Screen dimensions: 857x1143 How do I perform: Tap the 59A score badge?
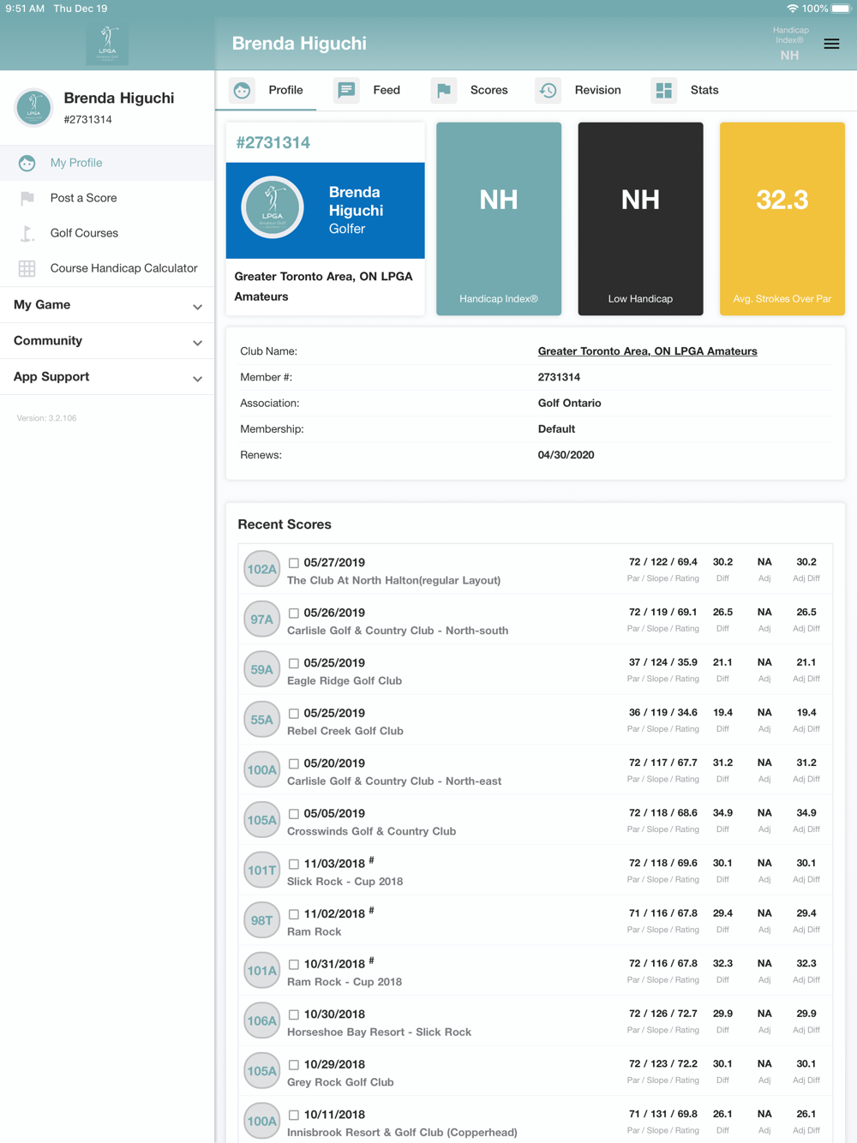pos(261,670)
